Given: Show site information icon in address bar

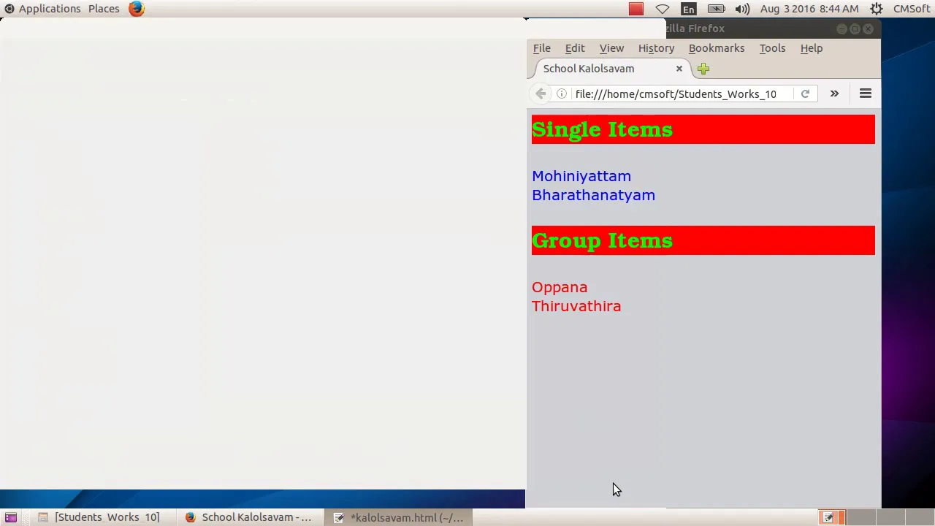Looking at the screenshot, I should (x=561, y=94).
